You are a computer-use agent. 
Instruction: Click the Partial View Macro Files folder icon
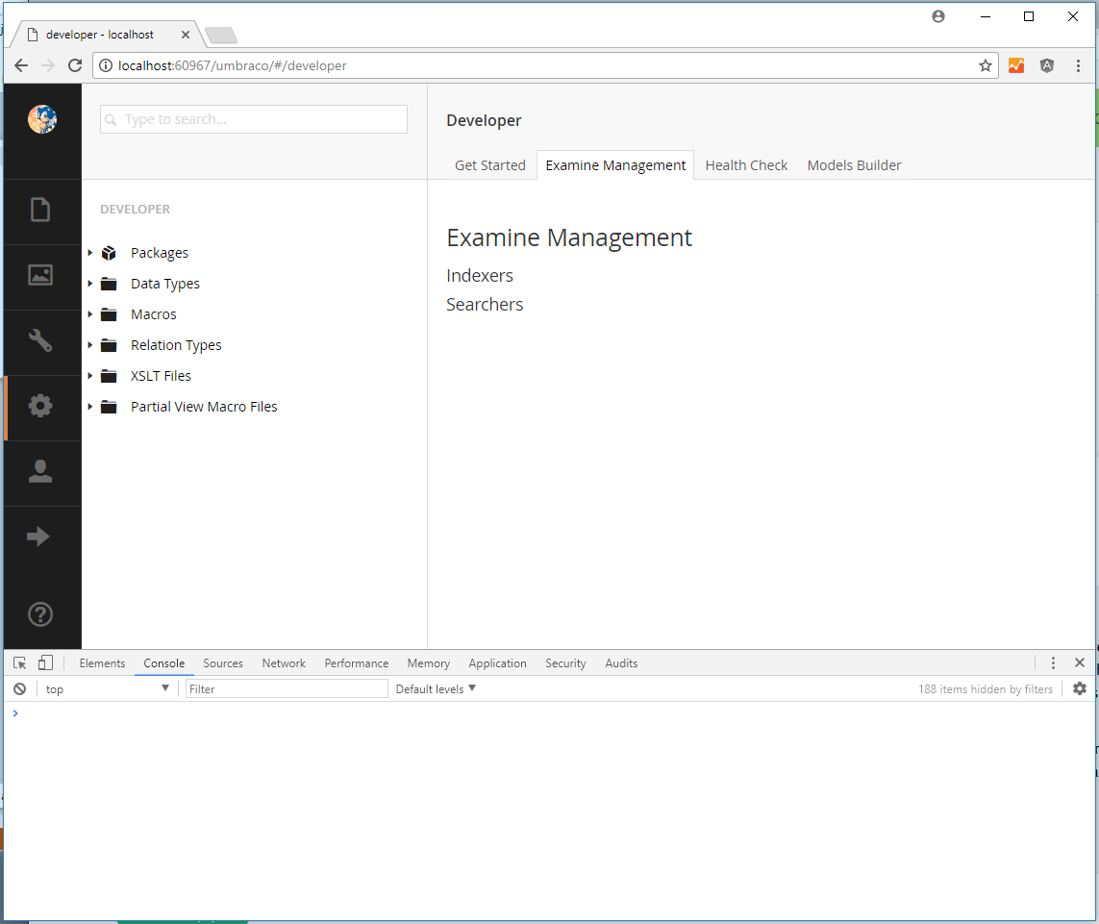[x=109, y=408]
